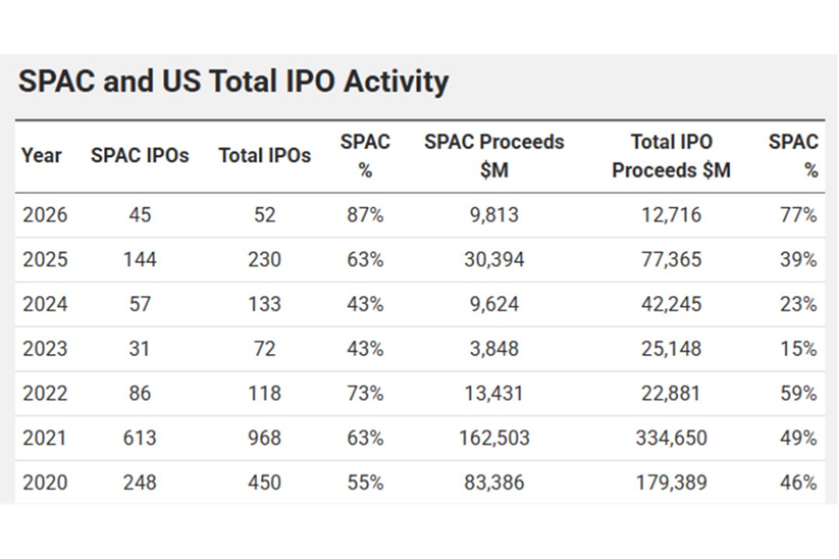Select the 2023 year cell
The height and width of the screenshot is (559, 839).
(x=45, y=349)
